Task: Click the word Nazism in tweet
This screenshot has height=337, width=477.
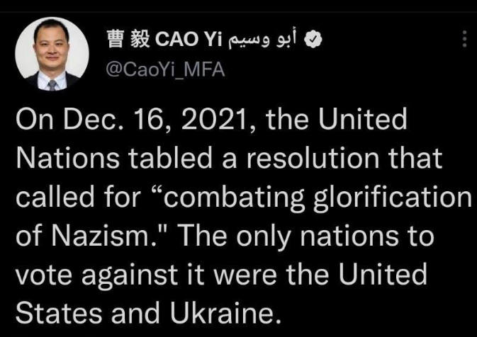Action: coord(104,236)
